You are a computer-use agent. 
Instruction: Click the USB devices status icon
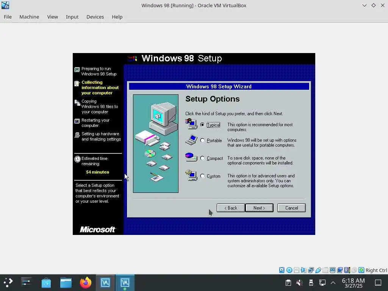[318, 270]
